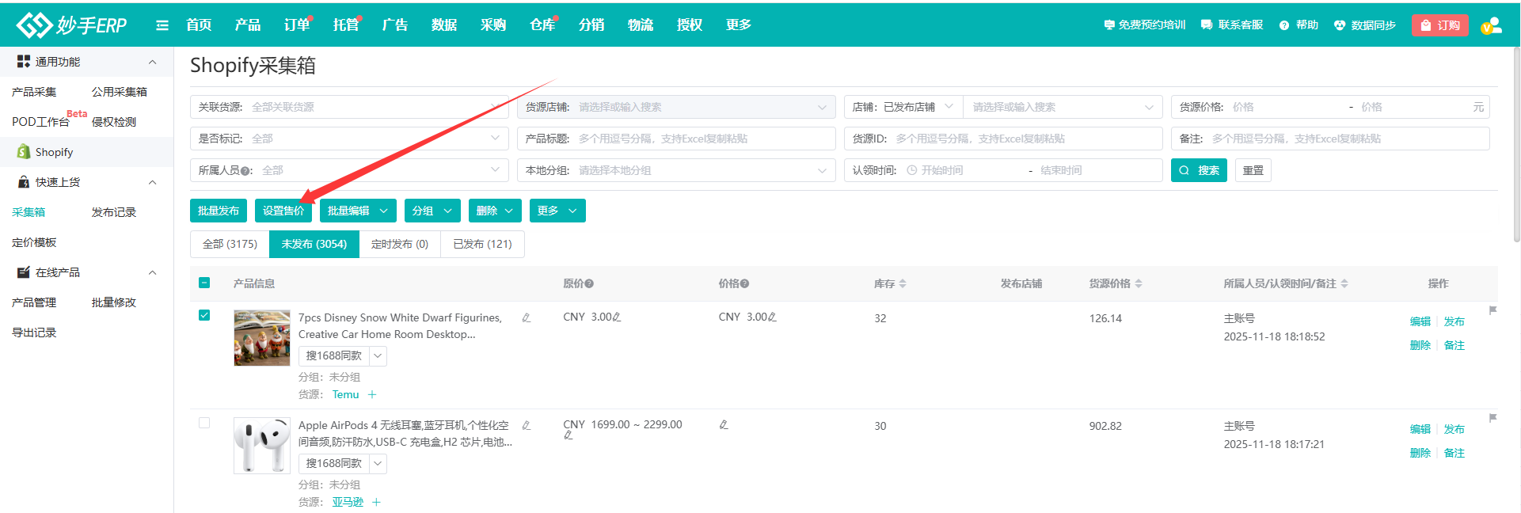Click the 搜索 search button
The width and height of the screenshot is (1521, 513).
1198,170
